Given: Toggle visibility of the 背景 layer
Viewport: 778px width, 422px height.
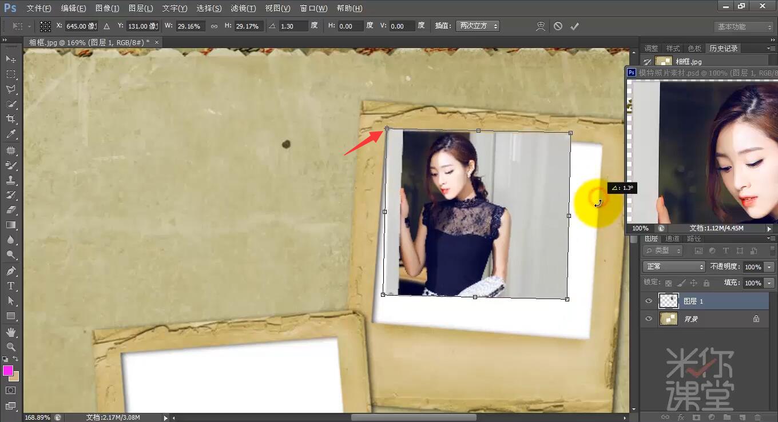Looking at the screenshot, I should click(648, 319).
